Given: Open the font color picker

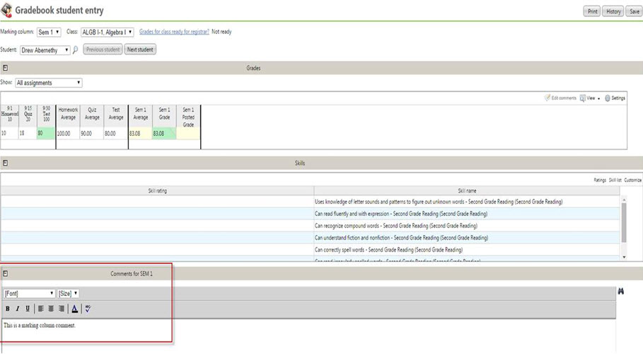Looking at the screenshot, I should pos(75,309).
